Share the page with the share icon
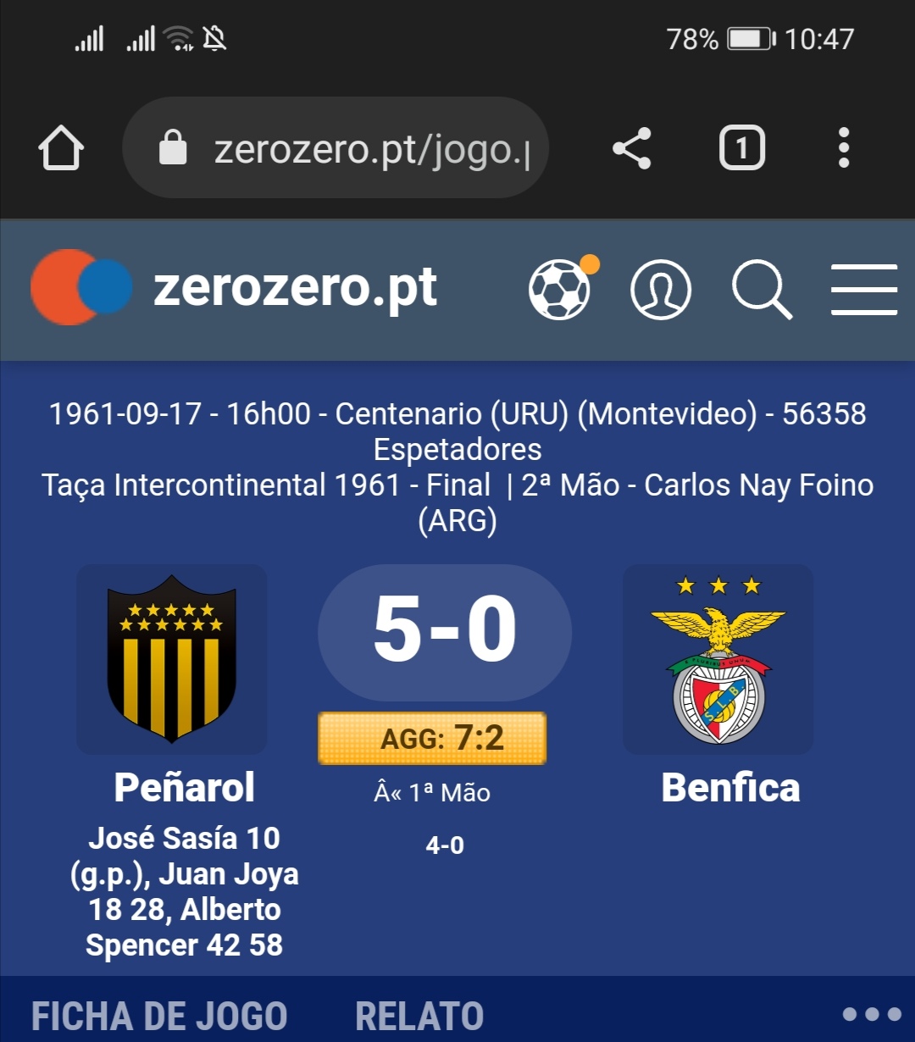Screen dimensions: 915x1042 (x=632, y=148)
